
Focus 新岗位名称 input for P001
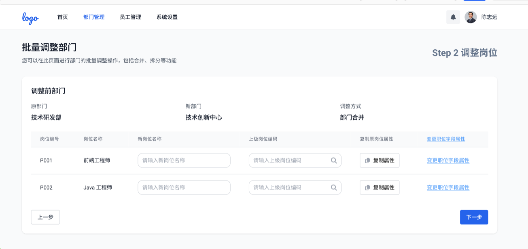(184, 160)
